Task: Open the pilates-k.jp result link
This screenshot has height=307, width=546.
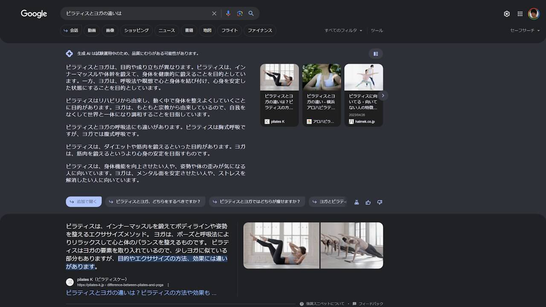Action: pos(141,293)
